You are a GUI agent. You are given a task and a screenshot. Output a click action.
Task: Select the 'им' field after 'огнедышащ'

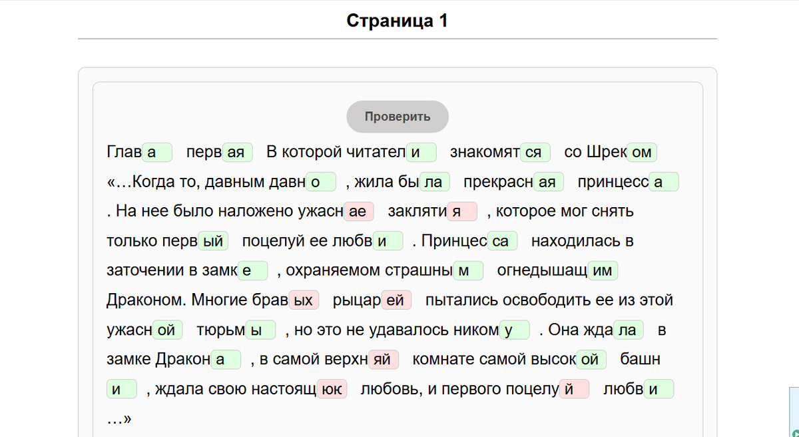pos(603,270)
